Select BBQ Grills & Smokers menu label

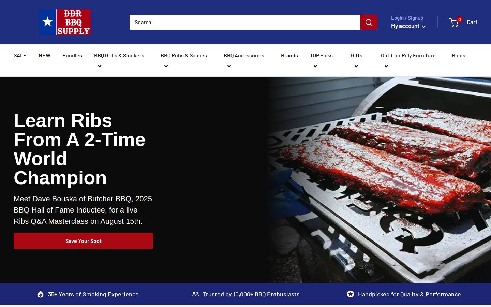[x=119, y=55]
